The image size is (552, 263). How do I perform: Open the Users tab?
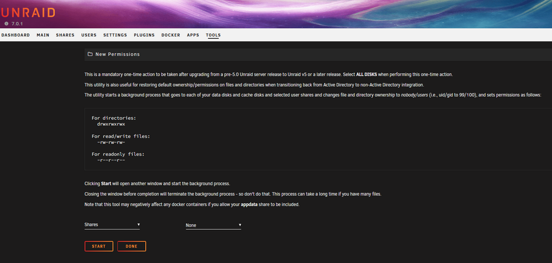pyautogui.click(x=89, y=35)
